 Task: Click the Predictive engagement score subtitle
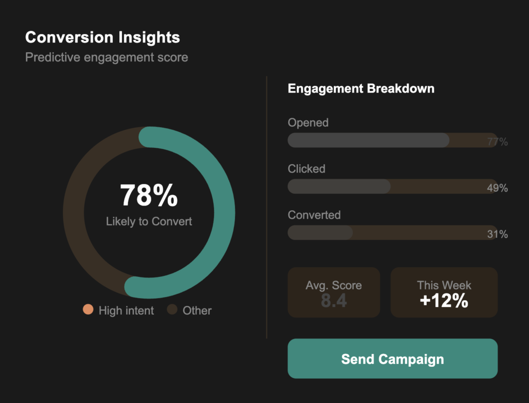tap(106, 57)
